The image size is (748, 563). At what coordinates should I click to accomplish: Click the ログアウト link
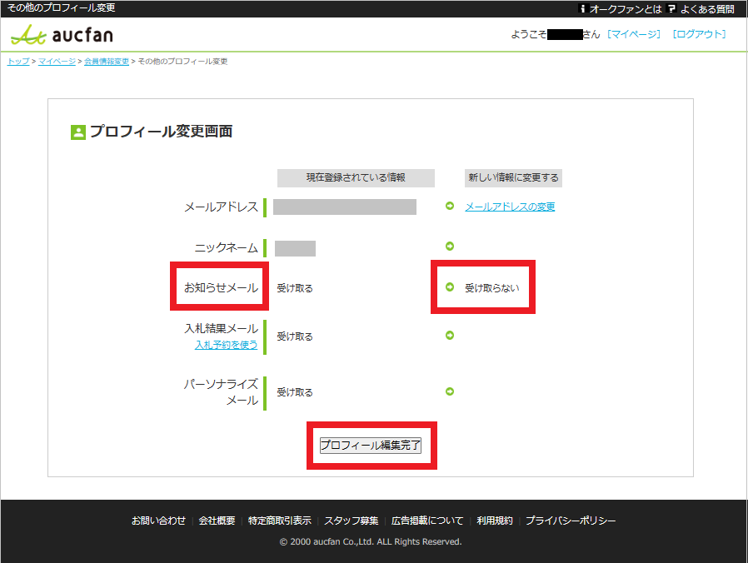pos(700,34)
